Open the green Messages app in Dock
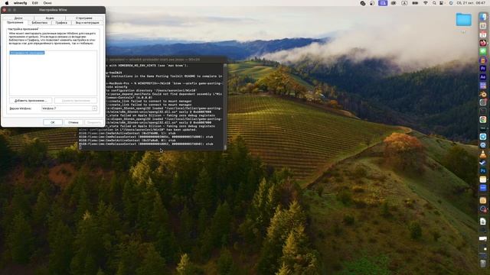The image size is (490, 275). (483, 51)
